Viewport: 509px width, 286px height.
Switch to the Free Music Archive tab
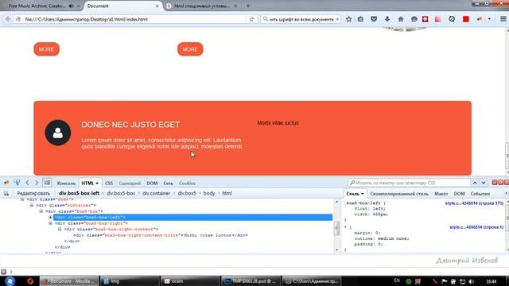[37, 6]
